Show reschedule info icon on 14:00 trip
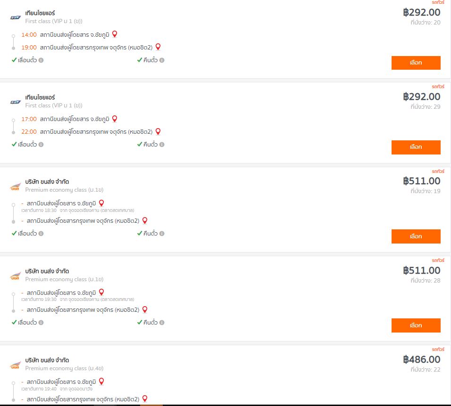Viewport: 451px width, 406px height. pos(41,60)
